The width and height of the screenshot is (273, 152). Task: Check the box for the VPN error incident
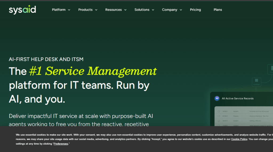(x=219, y=120)
